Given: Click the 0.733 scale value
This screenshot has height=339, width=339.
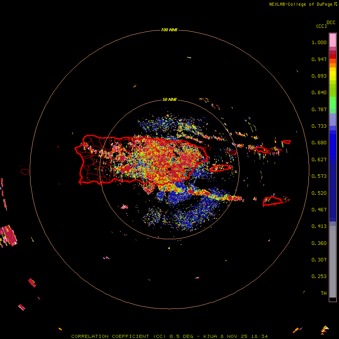Looking at the screenshot, I should pos(319,126).
